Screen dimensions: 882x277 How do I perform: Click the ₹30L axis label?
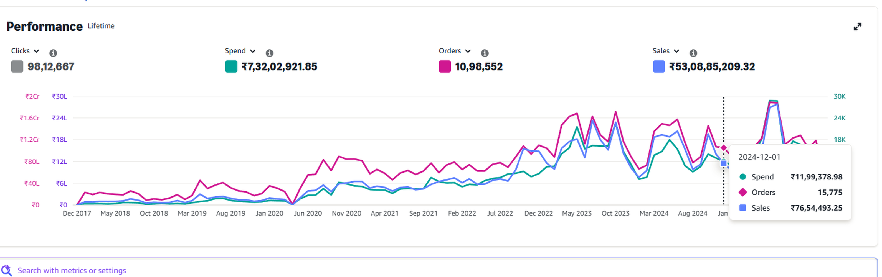point(60,96)
